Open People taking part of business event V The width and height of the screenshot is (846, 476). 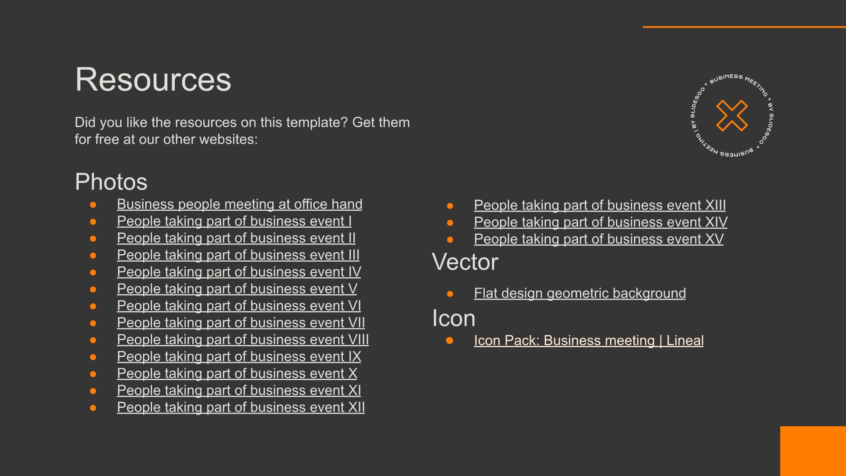(x=237, y=288)
